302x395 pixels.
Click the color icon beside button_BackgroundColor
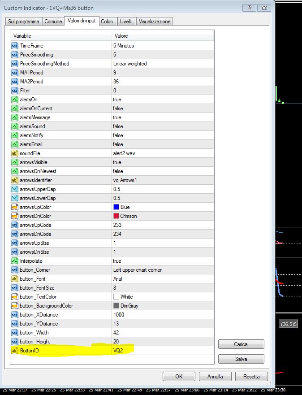[x=15, y=306]
